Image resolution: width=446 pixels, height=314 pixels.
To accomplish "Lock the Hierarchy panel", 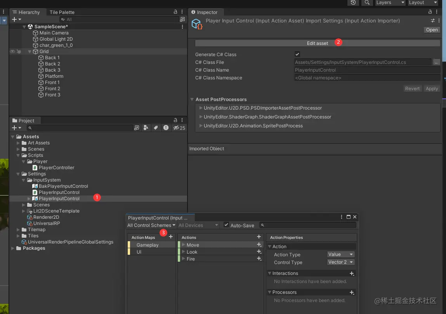I will click(x=175, y=12).
